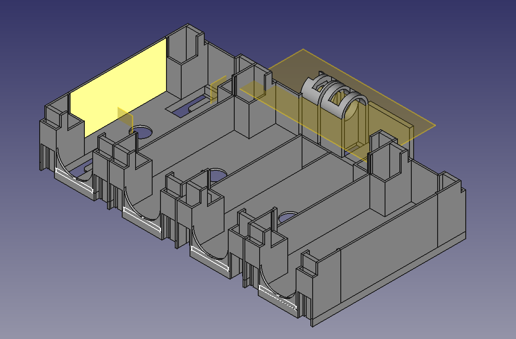
Task: Click the small datum plane at left
Action: tap(125, 119)
